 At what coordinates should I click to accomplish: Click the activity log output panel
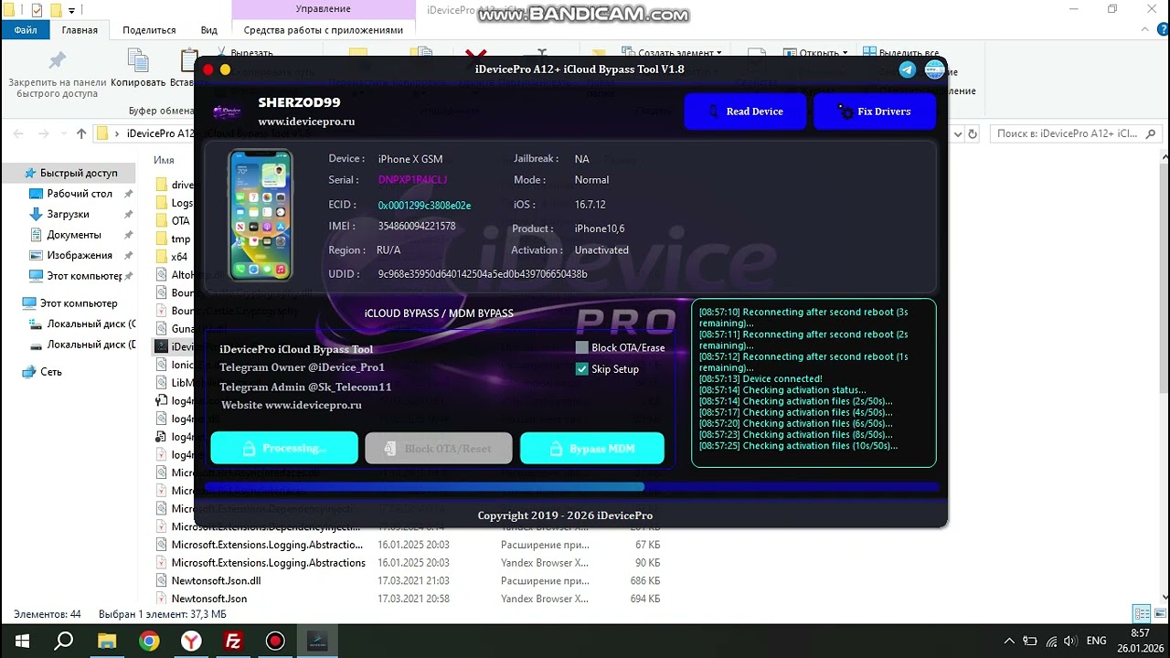[814, 383]
